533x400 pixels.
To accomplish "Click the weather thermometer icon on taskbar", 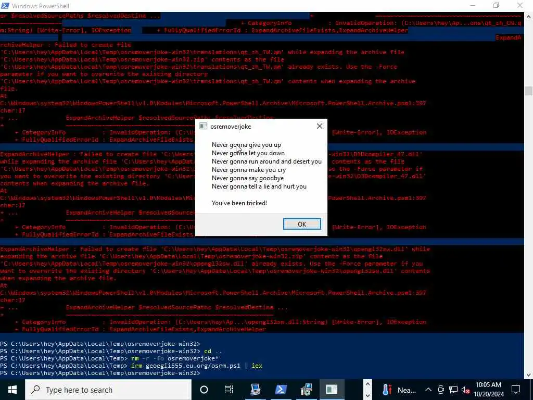I will tap(387, 390).
